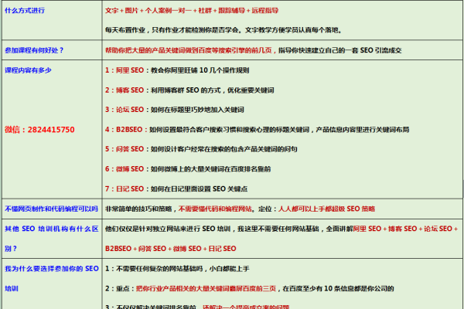Click the label '不懂网页制作和代码编程可以吗'
464x309 pixels.
pos(51,209)
